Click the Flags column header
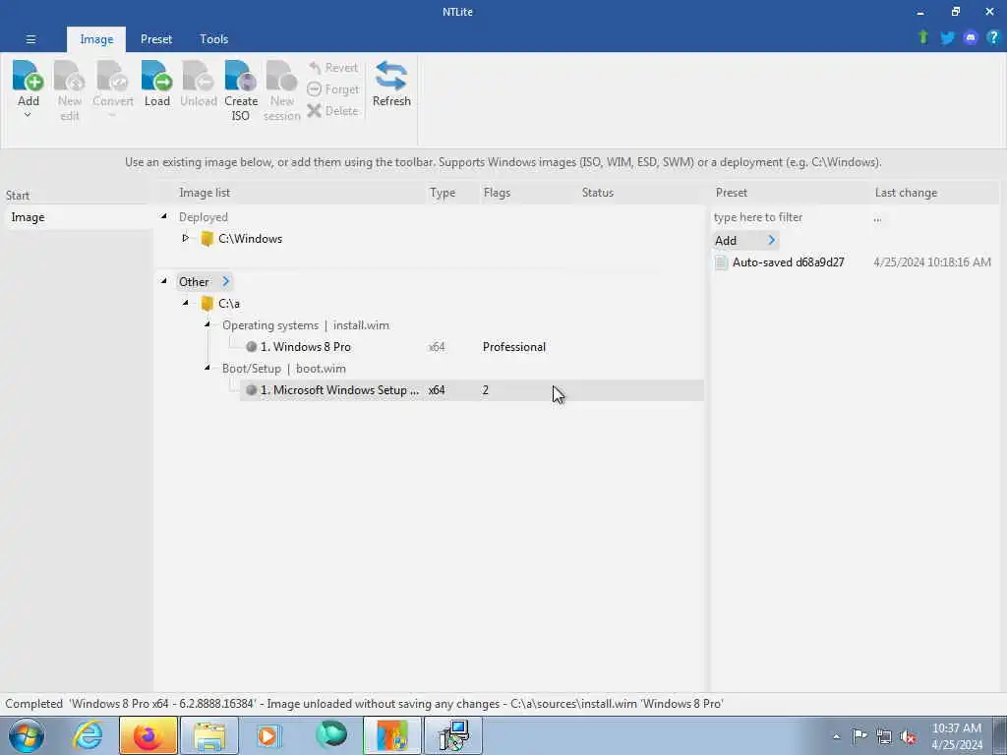This screenshot has width=1007, height=755. click(497, 193)
